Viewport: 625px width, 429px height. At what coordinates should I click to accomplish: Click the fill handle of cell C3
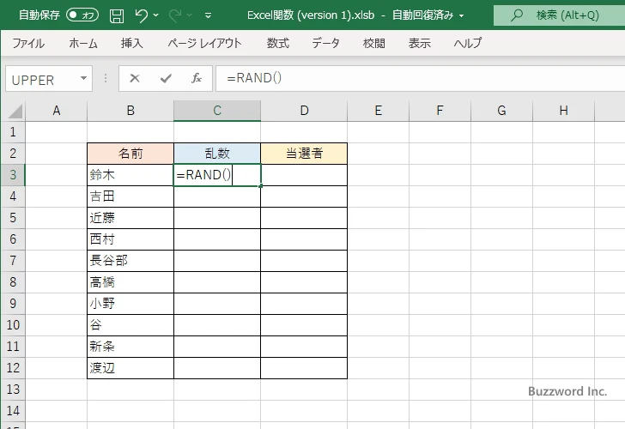261,185
